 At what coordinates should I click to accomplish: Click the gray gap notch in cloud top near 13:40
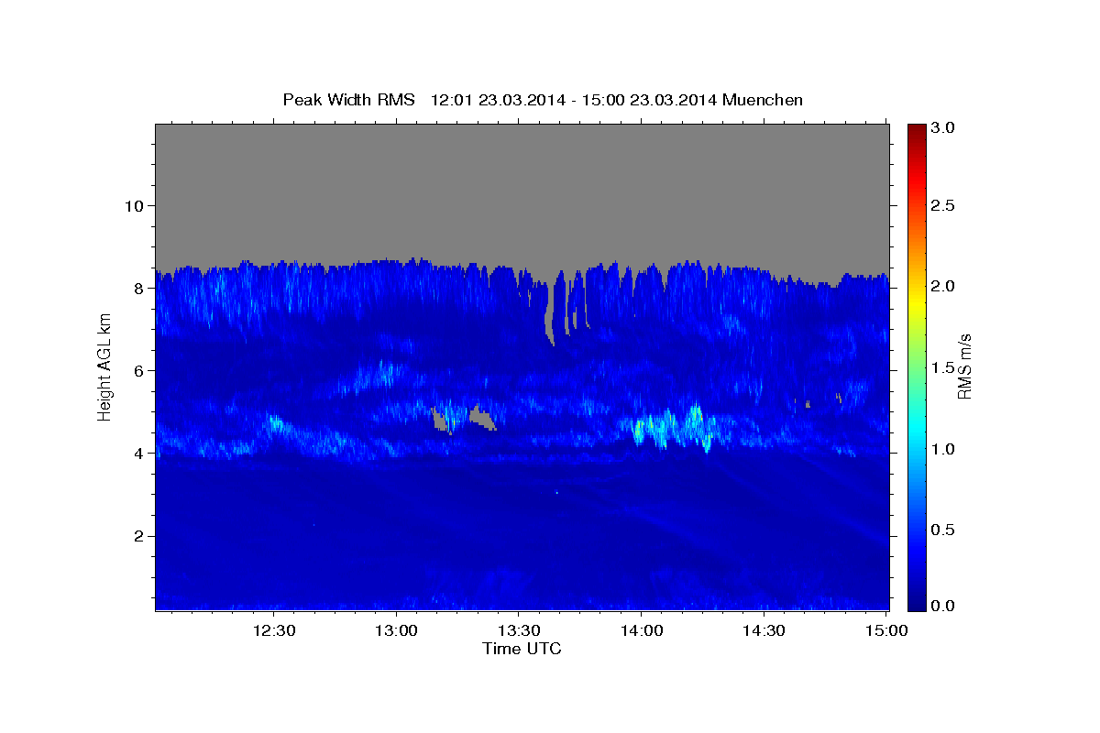point(552,312)
